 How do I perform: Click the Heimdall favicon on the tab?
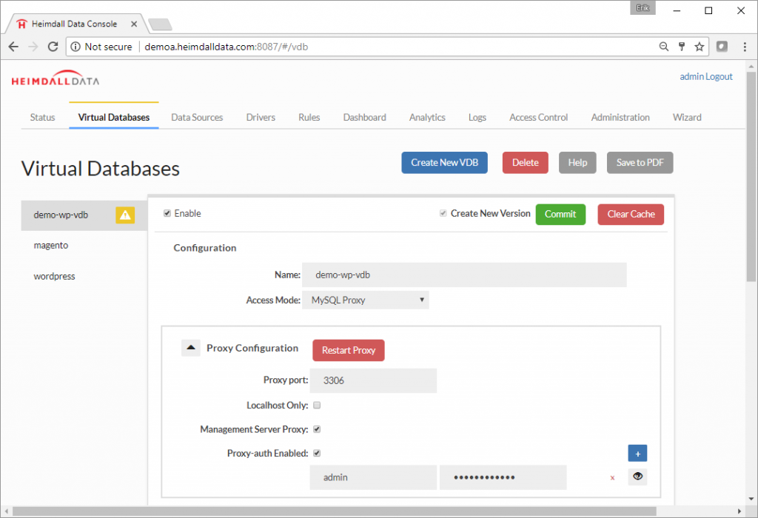[21, 24]
